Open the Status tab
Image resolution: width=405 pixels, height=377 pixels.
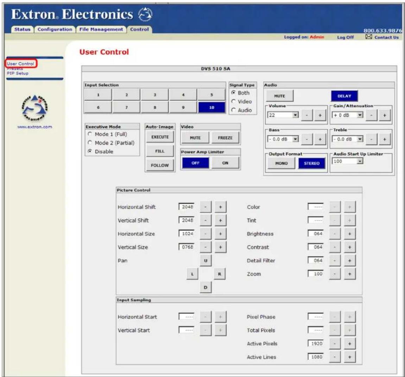(x=23, y=30)
